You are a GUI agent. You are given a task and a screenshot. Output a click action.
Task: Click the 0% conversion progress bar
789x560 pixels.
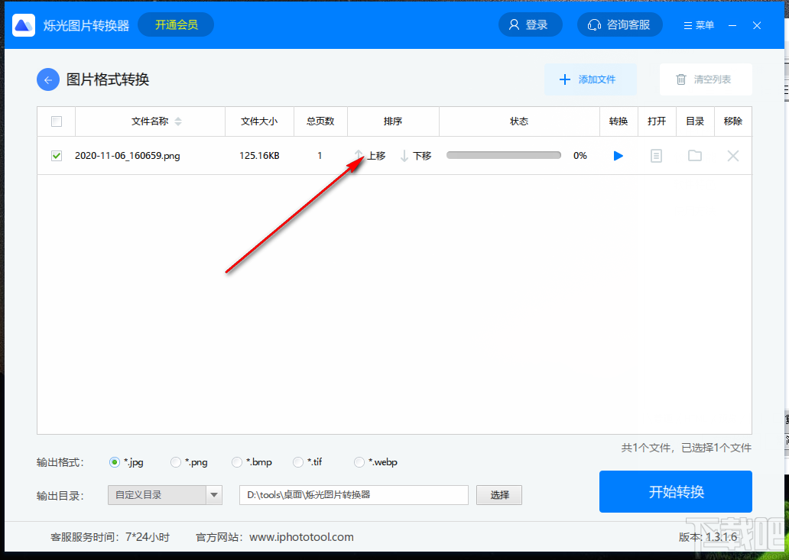click(x=503, y=155)
